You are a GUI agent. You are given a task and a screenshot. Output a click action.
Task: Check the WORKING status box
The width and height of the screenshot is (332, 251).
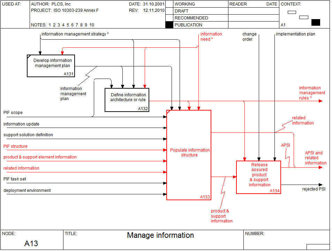(169, 4)
